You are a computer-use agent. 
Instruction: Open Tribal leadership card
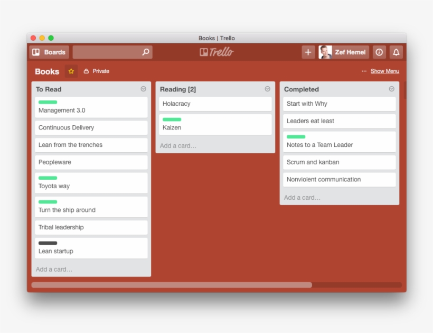tap(91, 227)
